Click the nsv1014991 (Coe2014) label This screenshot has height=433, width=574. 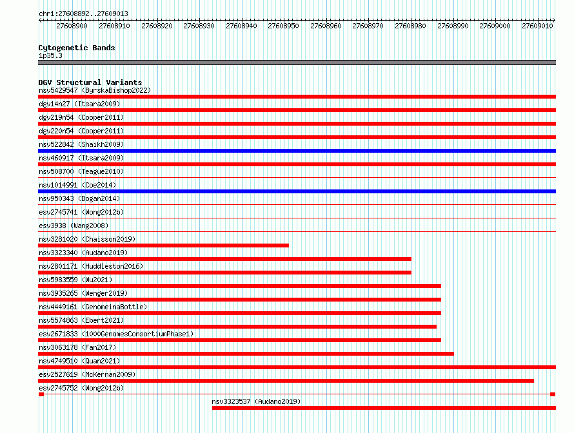pyautogui.click(x=77, y=185)
